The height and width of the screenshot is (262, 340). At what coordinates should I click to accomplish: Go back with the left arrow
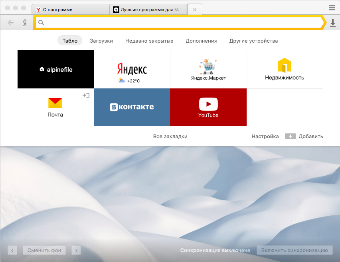(10, 23)
